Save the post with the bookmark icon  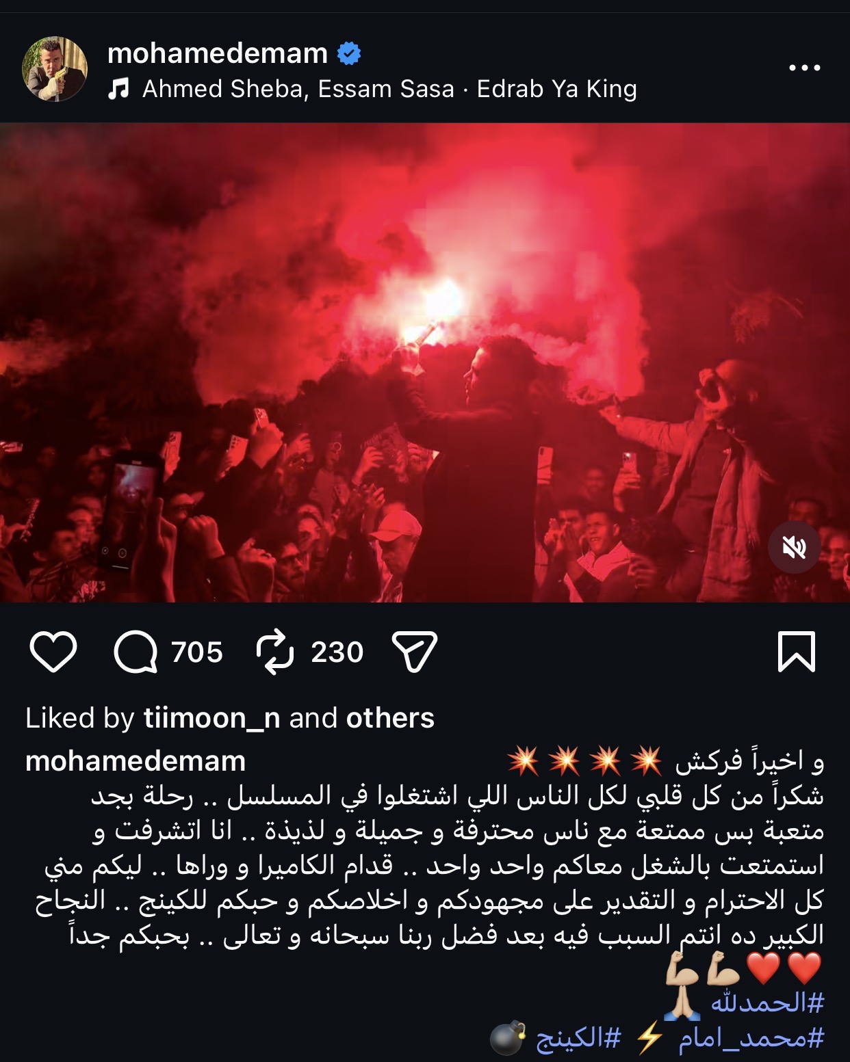tap(797, 652)
